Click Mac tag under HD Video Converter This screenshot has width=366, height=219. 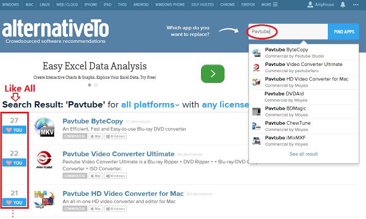tap(96, 209)
